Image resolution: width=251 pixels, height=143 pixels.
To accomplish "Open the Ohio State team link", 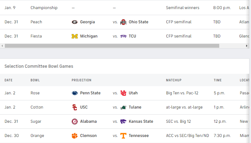I will pyautogui.click(x=139, y=22).
